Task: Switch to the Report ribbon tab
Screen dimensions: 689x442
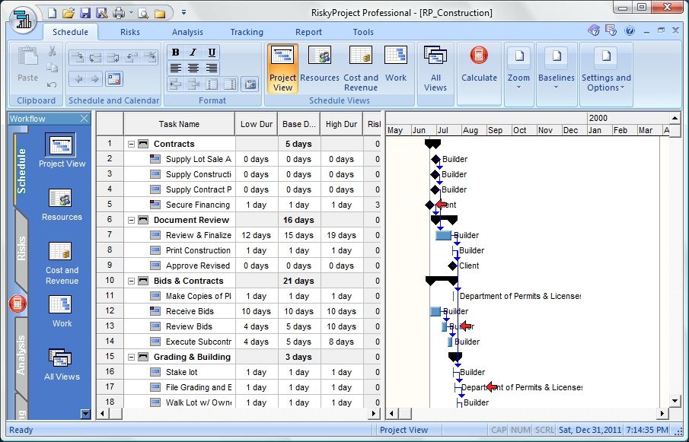Action: click(x=308, y=32)
